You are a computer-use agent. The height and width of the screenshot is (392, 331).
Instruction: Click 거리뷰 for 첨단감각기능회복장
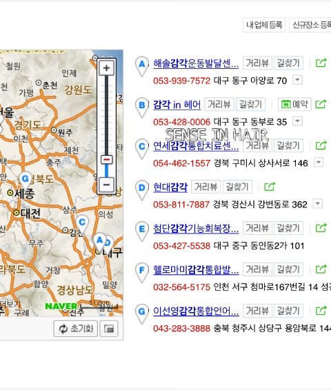click(257, 228)
